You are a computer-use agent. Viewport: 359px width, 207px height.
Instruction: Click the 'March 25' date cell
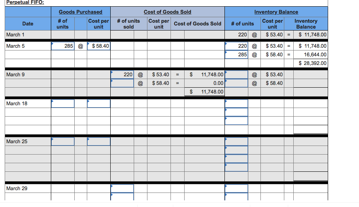coord(28,142)
